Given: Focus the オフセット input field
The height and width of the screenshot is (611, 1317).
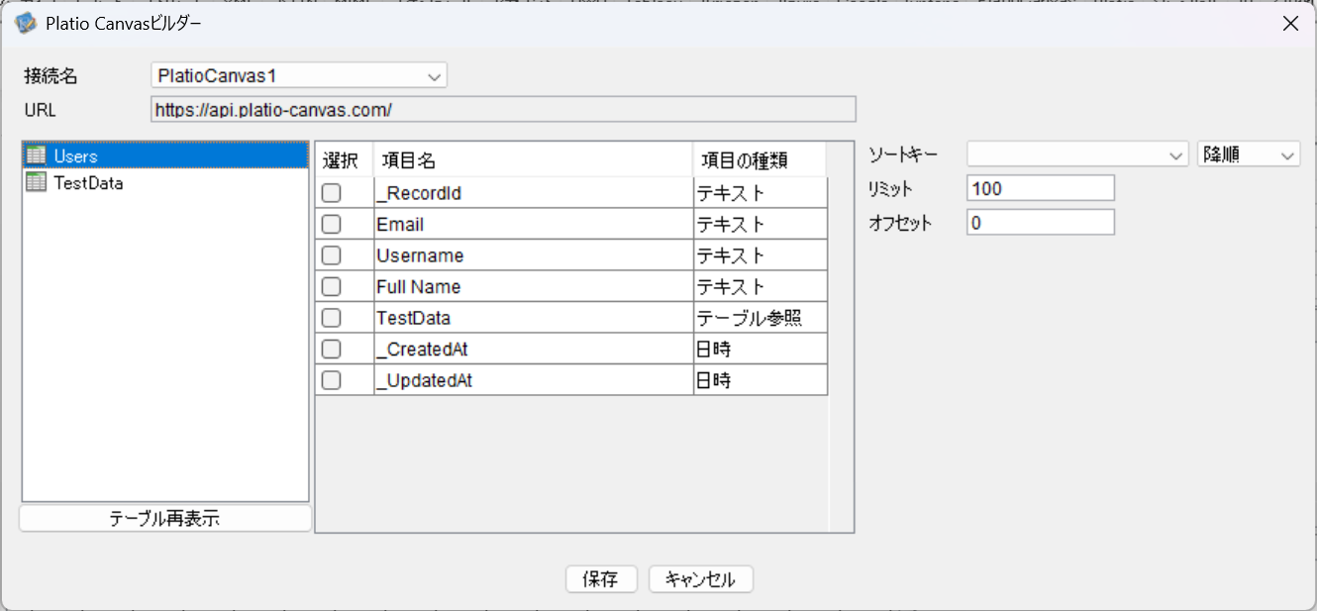Looking at the screenshot, I should tap(1040, 223).
